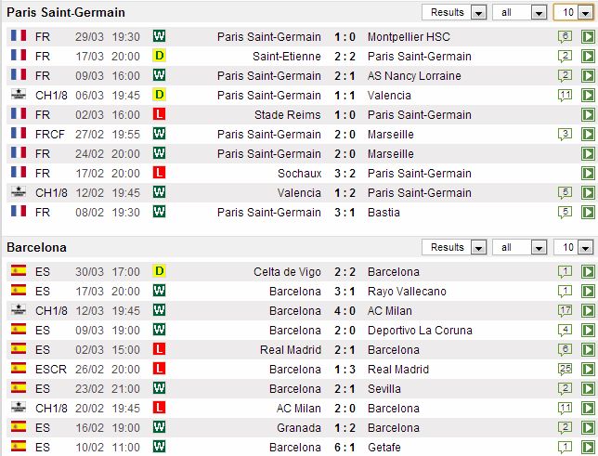
Task: Click the L badge in Sochaux row
Action: tap(160, 173)
